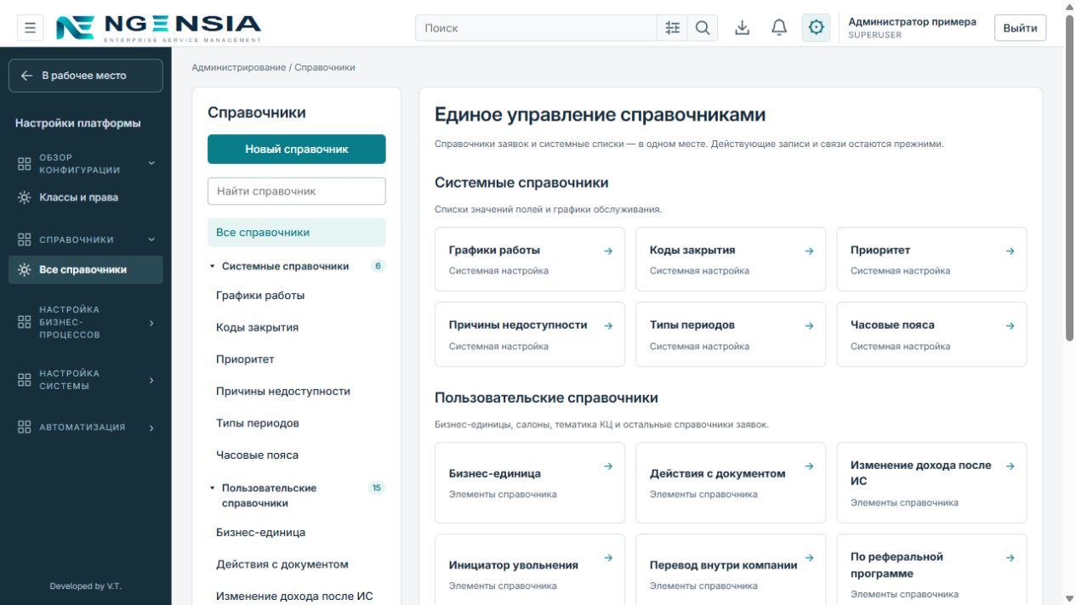Image resolution: width=1076 pixels, height=605 pixels.
Task: Expand 'Настройка системы' chevron
Action: (151, 380)
